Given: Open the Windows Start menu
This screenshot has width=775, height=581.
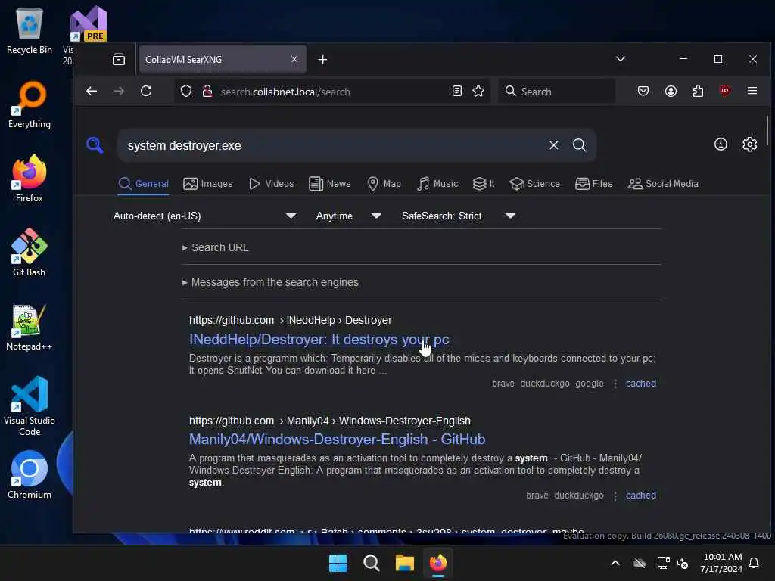Looking at the screenshot, I should 338,563.
